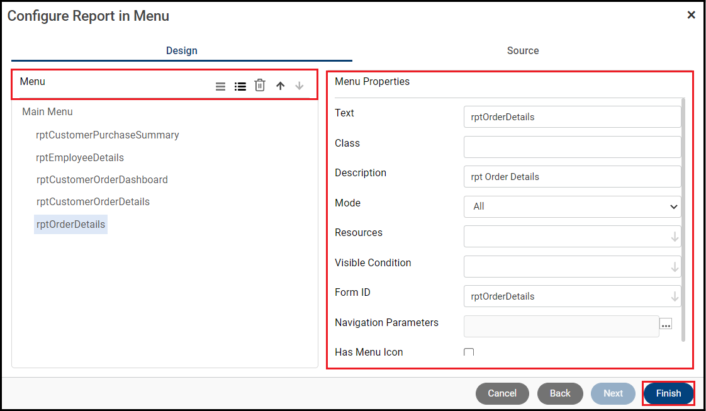The height and width of the screenshot is (411, 706).
Task: Click the Cancel button
Action: pyautogui.click(x=502, y=393)
